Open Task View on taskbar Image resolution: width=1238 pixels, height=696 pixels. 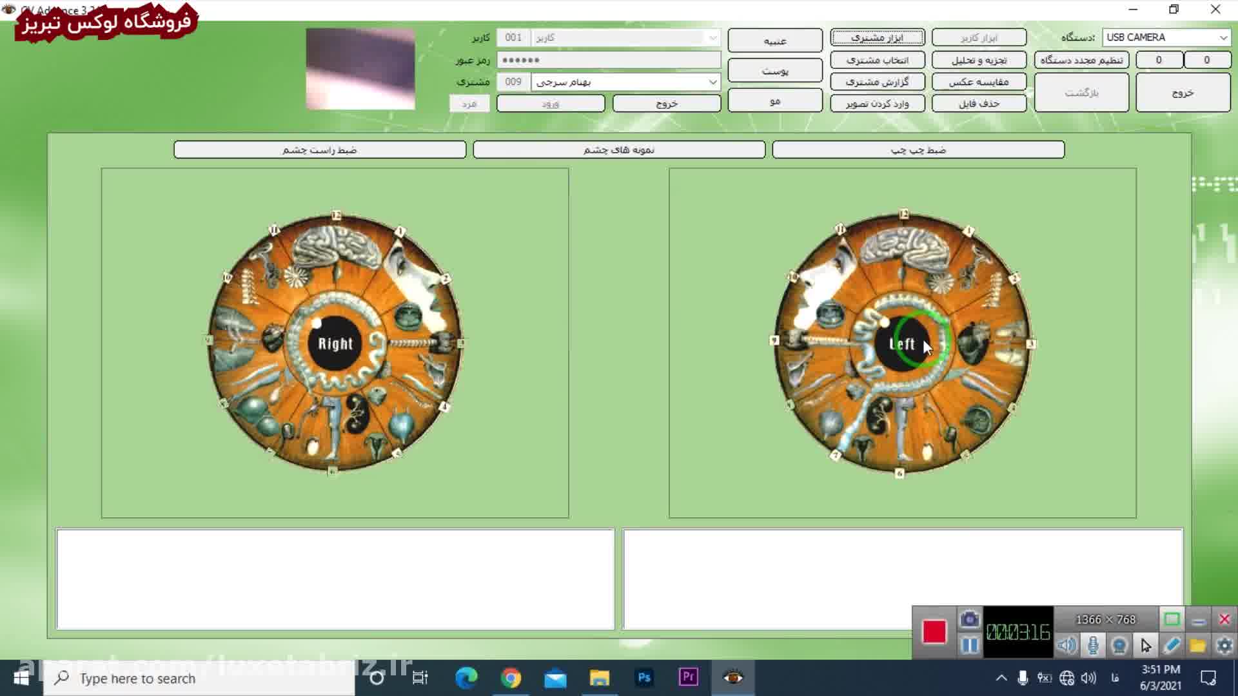pos(420,678)
